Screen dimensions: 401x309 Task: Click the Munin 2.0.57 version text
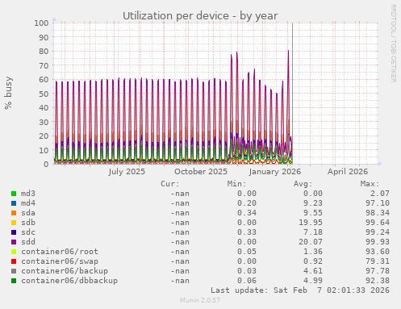pos(200,300)
